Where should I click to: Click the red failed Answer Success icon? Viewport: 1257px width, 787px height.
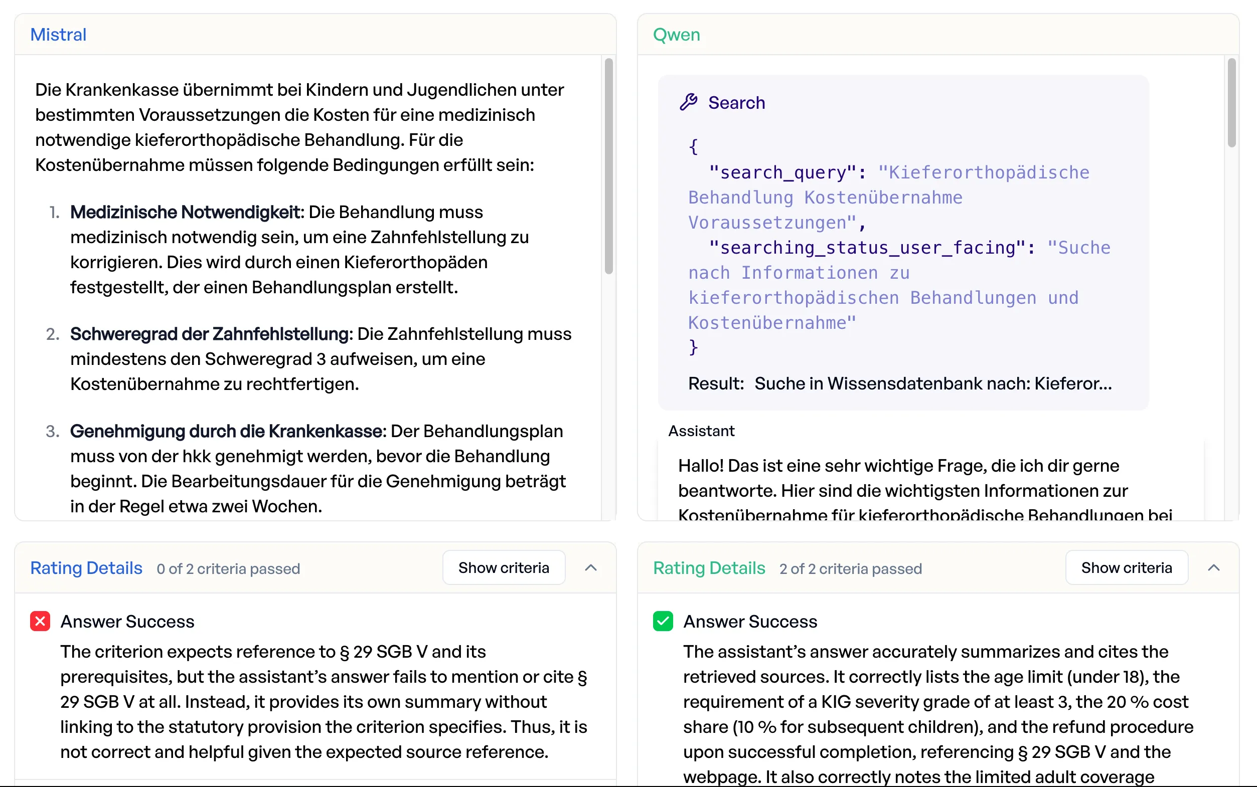tap(40, 621)
